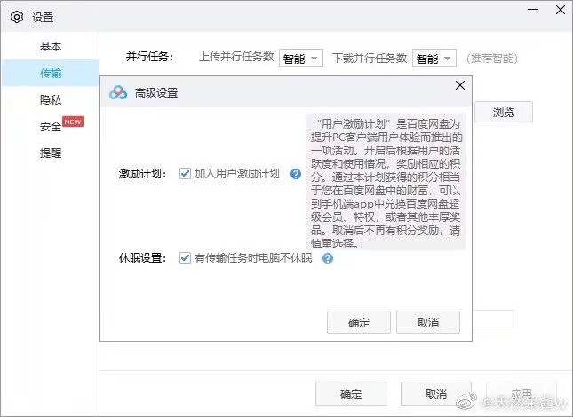Click the Baidu Netdisk logo in 高级设置 dialog

118,93
